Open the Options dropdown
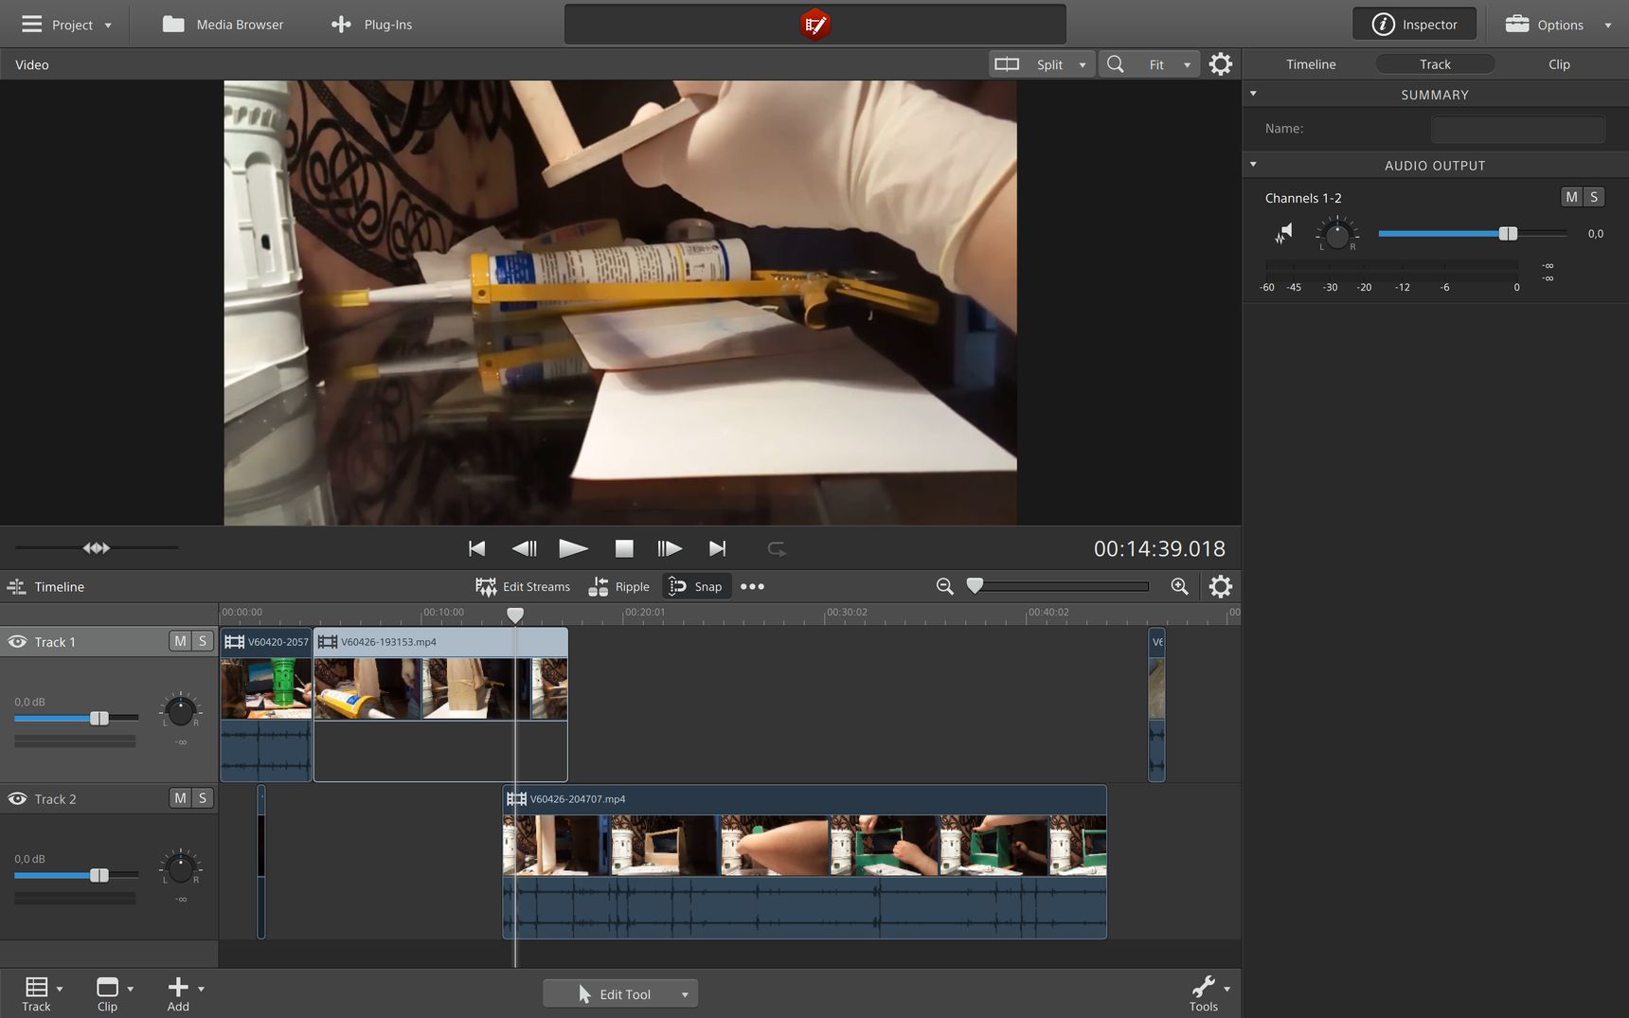The width and height of the screenshot is (1629, 1018). [x=1558, y=25]
